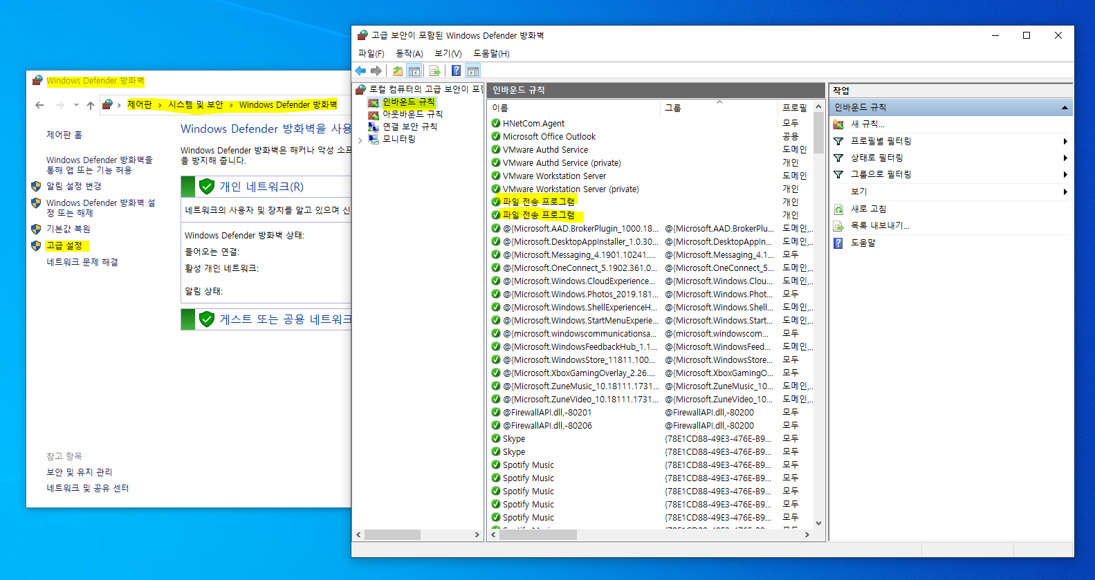Click the rules list scroll-down arrow
Image resolution: width=1095 pixels, height=580 pixels.
(819, 523)
